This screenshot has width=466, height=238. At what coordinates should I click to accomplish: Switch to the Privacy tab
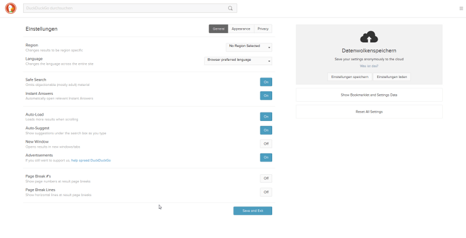[x=263, y=29]
